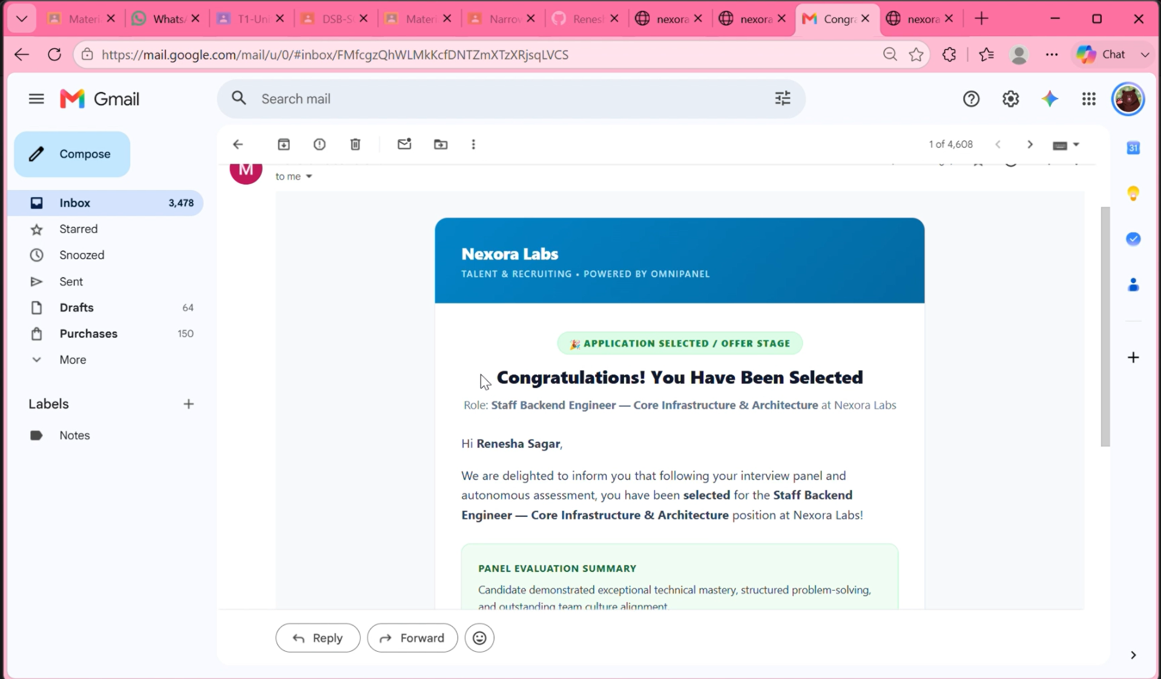
Task: Open browser extensions puzzle icon
Action: click(x=949, y=54)
